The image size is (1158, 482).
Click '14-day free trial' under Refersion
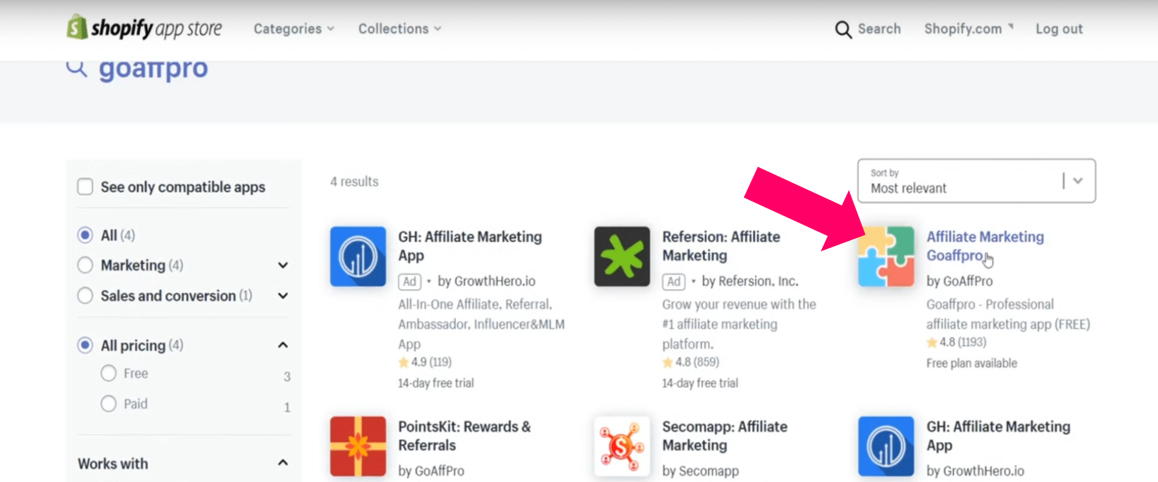click(700, 383)
